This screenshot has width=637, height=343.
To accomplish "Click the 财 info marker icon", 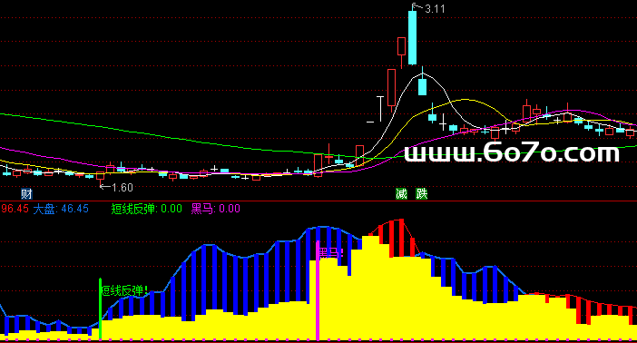I will point(26,194).
